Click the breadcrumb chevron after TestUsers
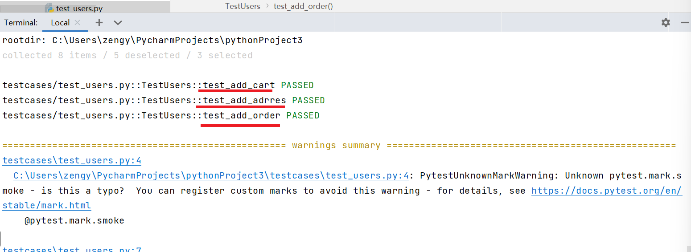 click(267, 6)
